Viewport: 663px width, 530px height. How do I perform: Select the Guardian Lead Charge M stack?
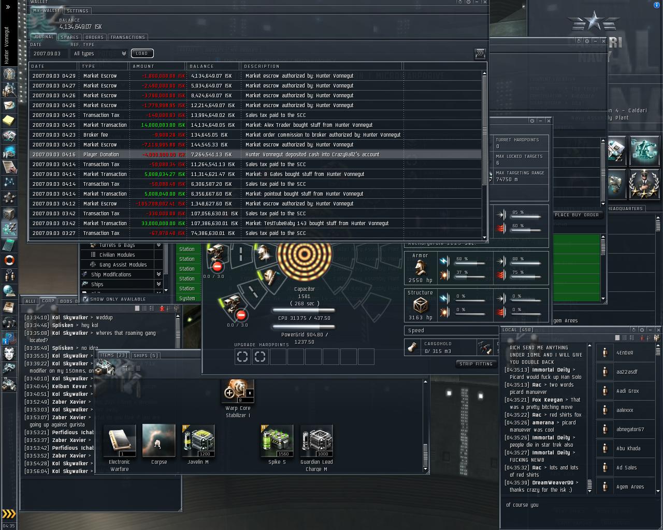tap(316, 448)
